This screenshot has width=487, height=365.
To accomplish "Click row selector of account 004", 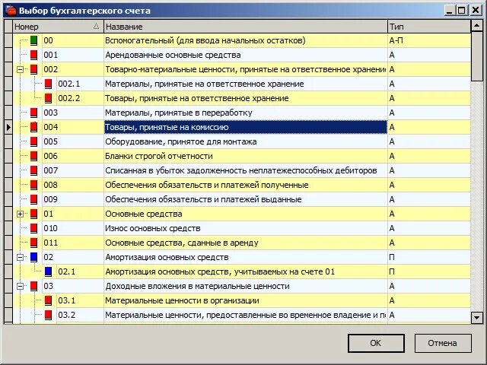I will click(x=8, y=127).
